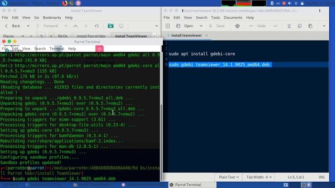Open Go menu in file manager
The height and width of the screenshot is (188, 335).
pos(37,17)
